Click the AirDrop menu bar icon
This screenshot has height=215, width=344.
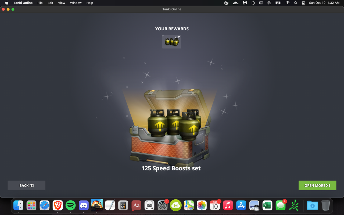(x=269, y=3)
